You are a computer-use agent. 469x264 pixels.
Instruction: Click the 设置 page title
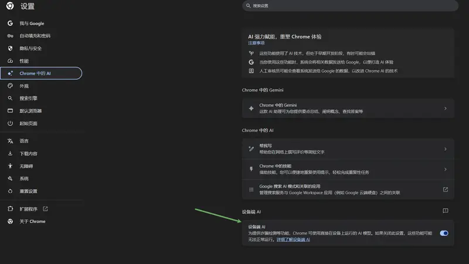tap(28, 6)
